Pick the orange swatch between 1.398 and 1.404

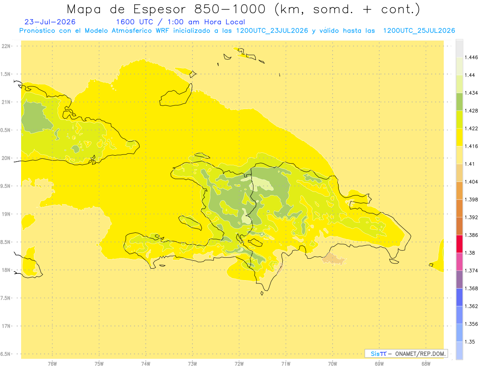459,190
